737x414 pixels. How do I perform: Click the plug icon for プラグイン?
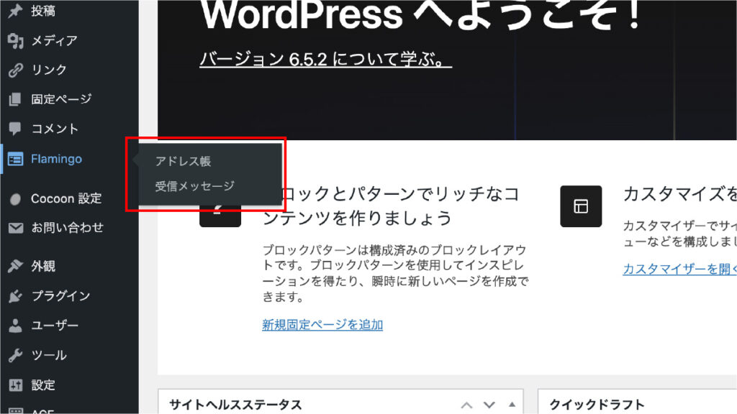coord(15,296)
